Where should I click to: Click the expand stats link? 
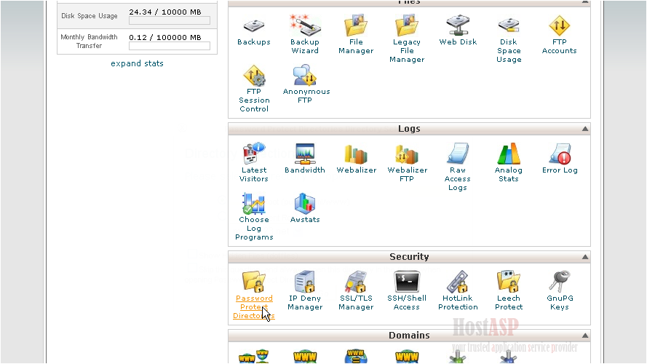[137, 63]
